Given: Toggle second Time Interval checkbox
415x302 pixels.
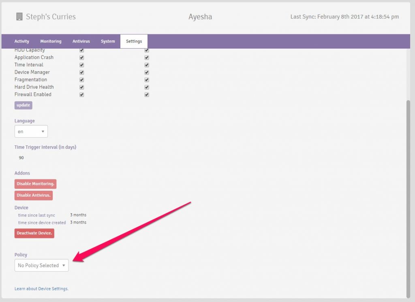Looking at the screenshot, I should tap(147, 65).
